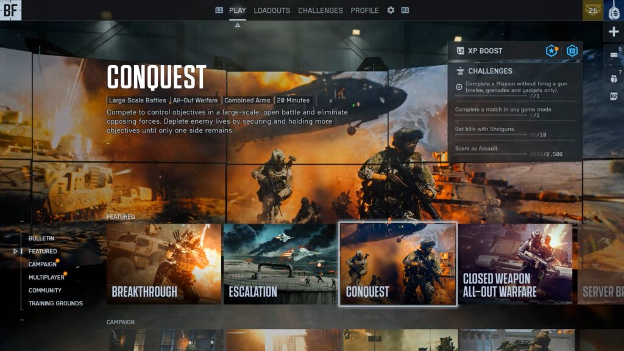This screenshot has height=351, width=624.
Task: Open the first campaign thumbnail at bottom
Action: (165, 340)
